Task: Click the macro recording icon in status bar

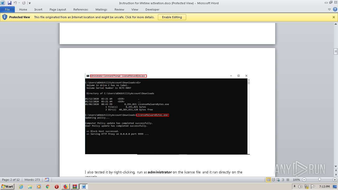Action: coord(47,180)
